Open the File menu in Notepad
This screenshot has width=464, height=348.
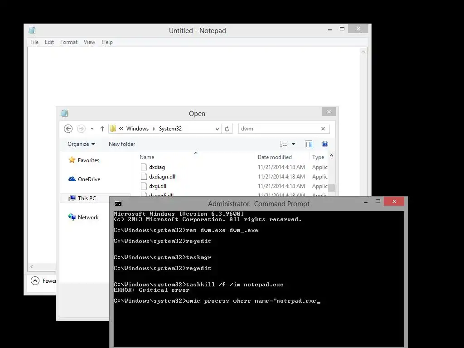pyautogui.click(x=34, y=42)
